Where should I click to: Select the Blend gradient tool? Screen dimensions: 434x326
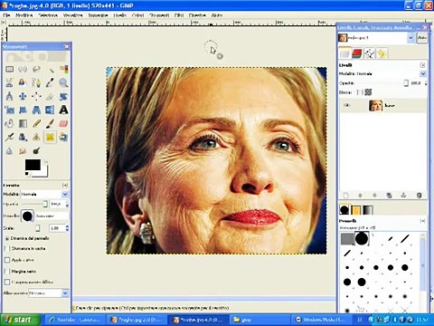[x=23, y=123]
